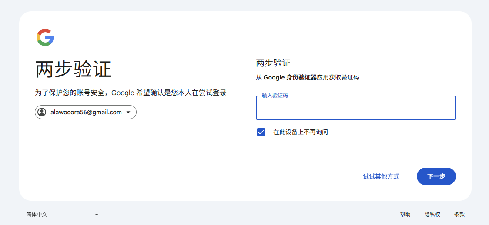Screen dimensions: 489x225
Task: Expand the account chip dropdown arrow
Action: (x=128, y=112)
